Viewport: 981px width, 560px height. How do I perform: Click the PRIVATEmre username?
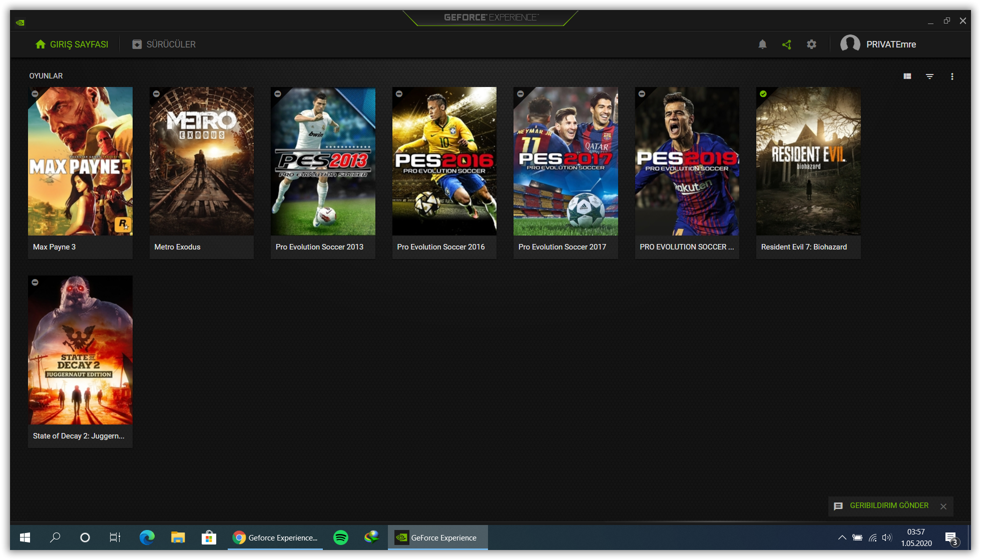pos(891,44)
